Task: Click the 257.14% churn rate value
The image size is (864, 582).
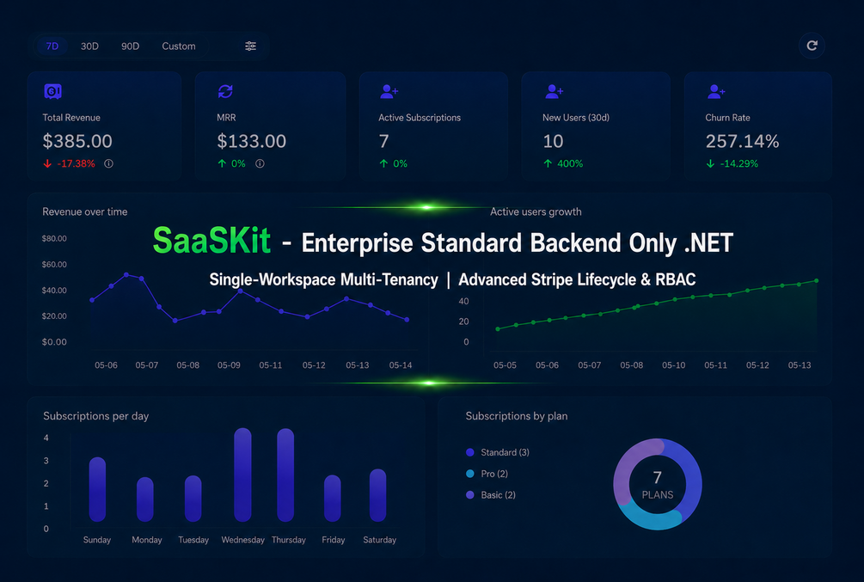Action: (x=742, y=142)
